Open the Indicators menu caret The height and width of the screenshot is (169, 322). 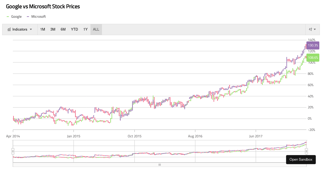31,29
